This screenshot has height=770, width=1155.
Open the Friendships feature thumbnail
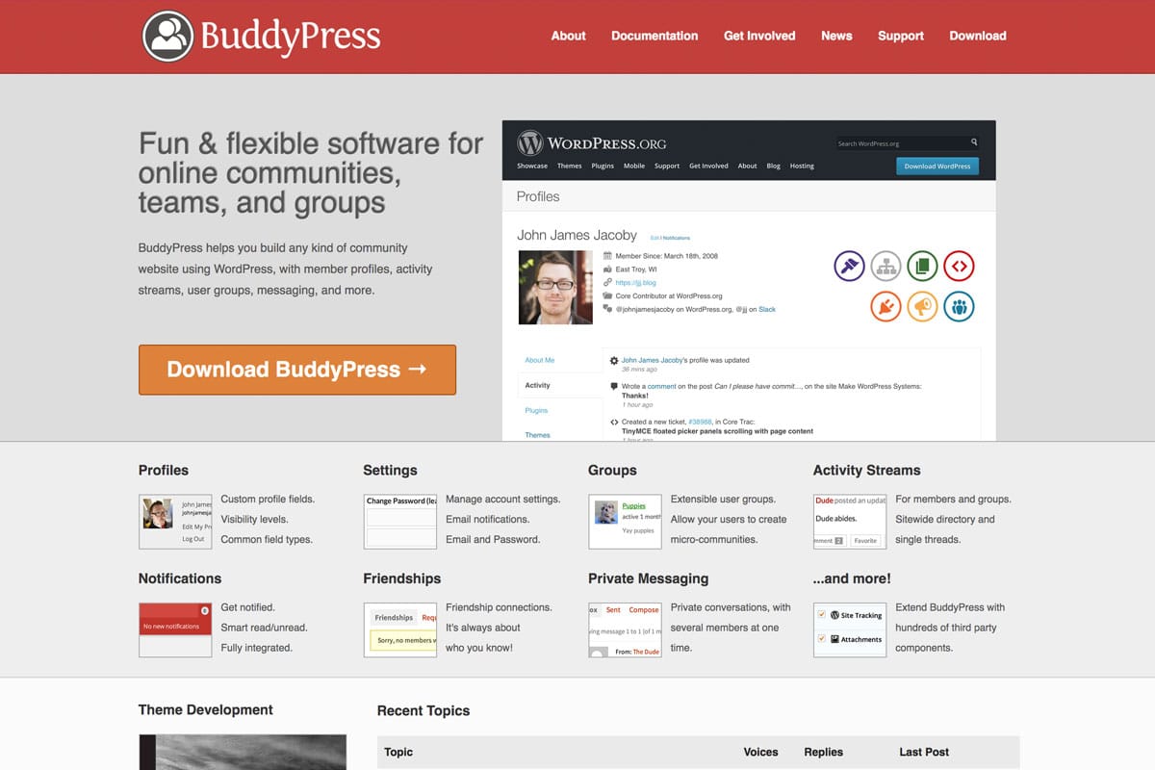pos(400,630)
